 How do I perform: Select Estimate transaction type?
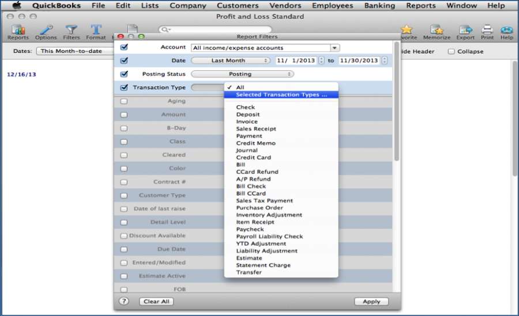[x=281, y=258]
